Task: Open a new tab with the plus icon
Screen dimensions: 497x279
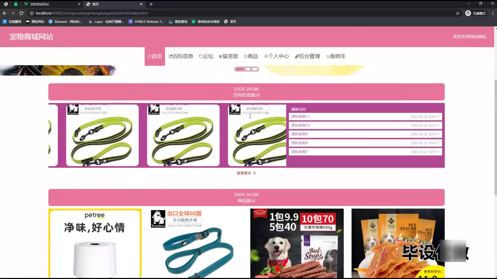Action: 151,4
